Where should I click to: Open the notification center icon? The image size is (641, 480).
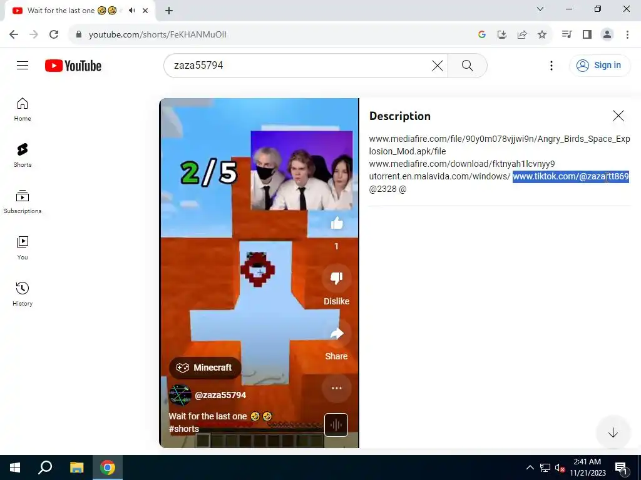[x=621, y=467]
